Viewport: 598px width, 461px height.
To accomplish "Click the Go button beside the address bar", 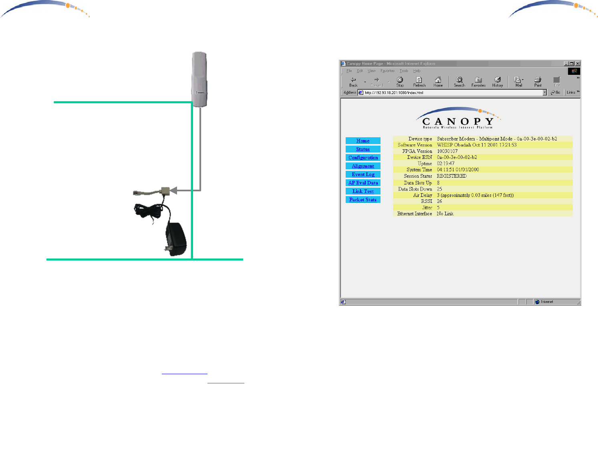I will (555, 92).
